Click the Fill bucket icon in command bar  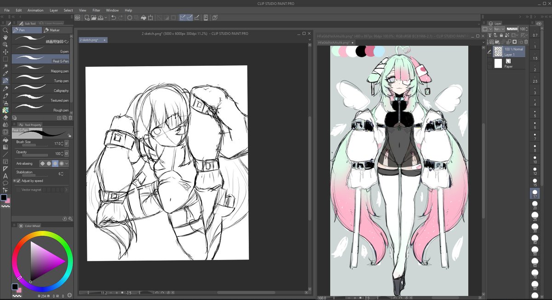pyautogui.click(x=144, y=17)
